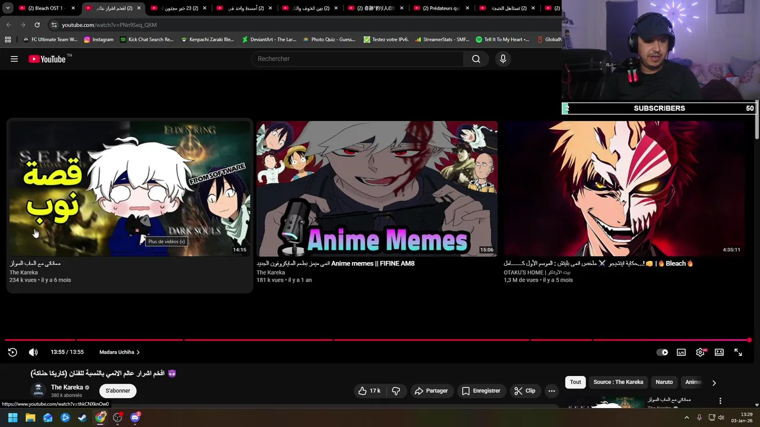Select the Naruto filter chip
760x427 pixels.
[664, 382]
